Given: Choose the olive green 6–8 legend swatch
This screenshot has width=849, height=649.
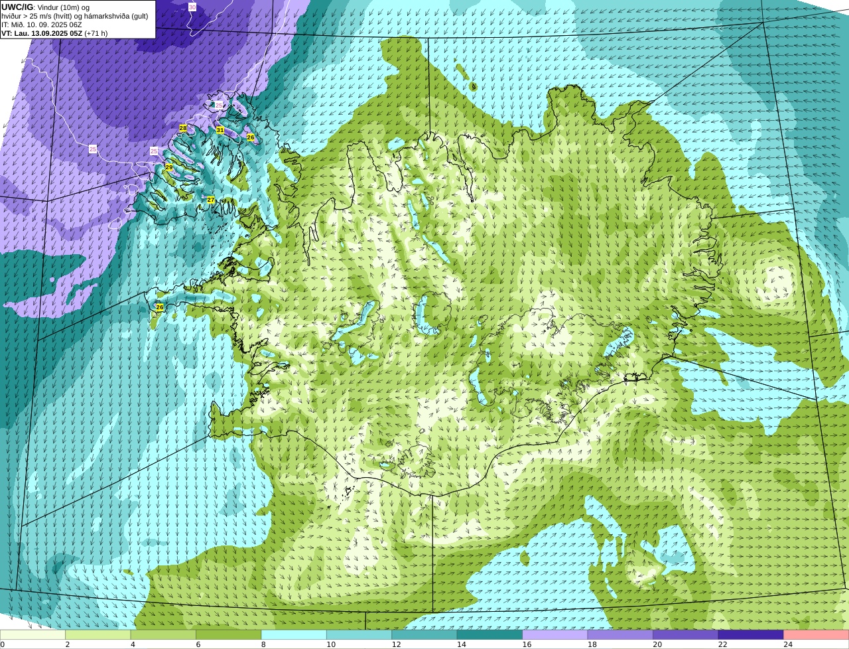Looking at the screenshot, I should point(229,634).
